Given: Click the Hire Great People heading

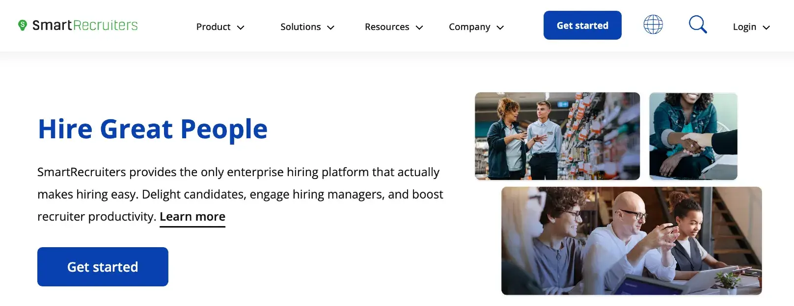Looking at the screenshot, I should pyautogui.click(x=153, y=129).
